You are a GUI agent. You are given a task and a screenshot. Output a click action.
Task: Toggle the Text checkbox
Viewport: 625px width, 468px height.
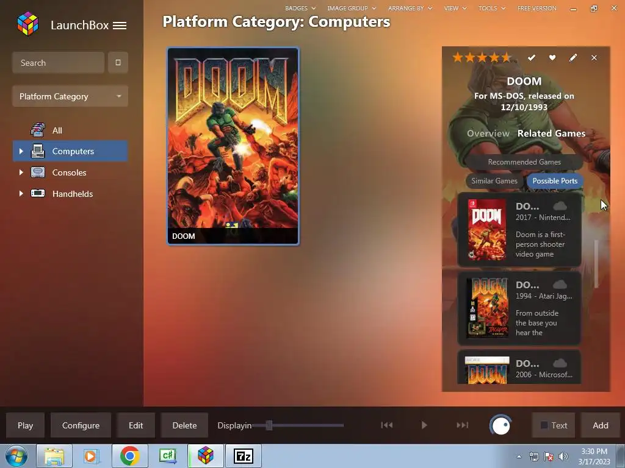click(544, 425)
